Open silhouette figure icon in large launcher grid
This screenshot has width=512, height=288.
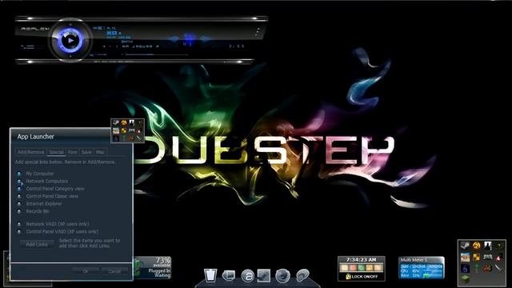point(487,246)
